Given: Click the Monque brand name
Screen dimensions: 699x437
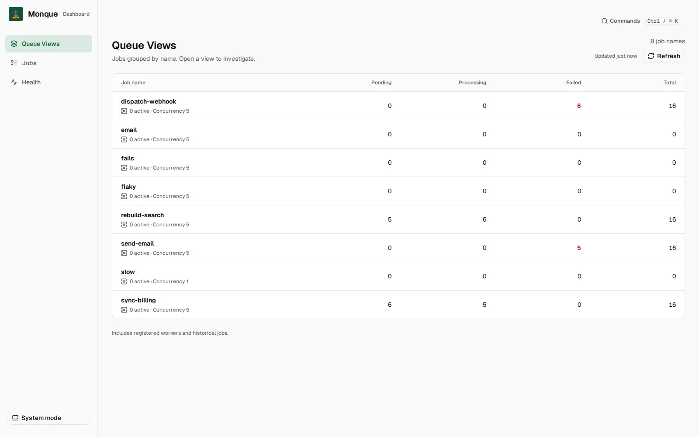Looking at the screenshot, I should pyautogui.click(x=43, y=14).
